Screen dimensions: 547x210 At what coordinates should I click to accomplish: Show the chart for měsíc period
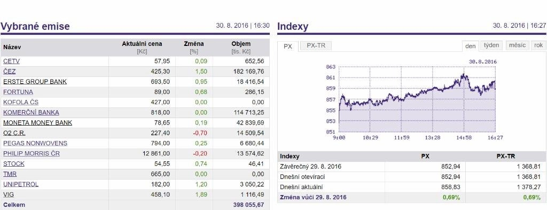(x=517, y=45)
